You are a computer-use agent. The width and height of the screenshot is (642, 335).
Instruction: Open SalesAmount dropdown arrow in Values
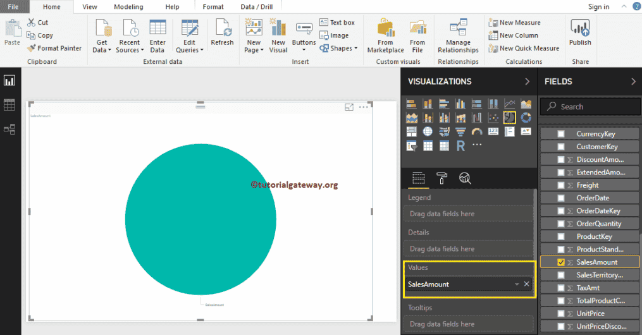coord(516,284)
